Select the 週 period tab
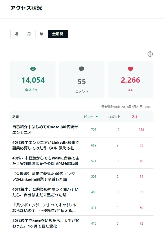 tap(17, 34)
